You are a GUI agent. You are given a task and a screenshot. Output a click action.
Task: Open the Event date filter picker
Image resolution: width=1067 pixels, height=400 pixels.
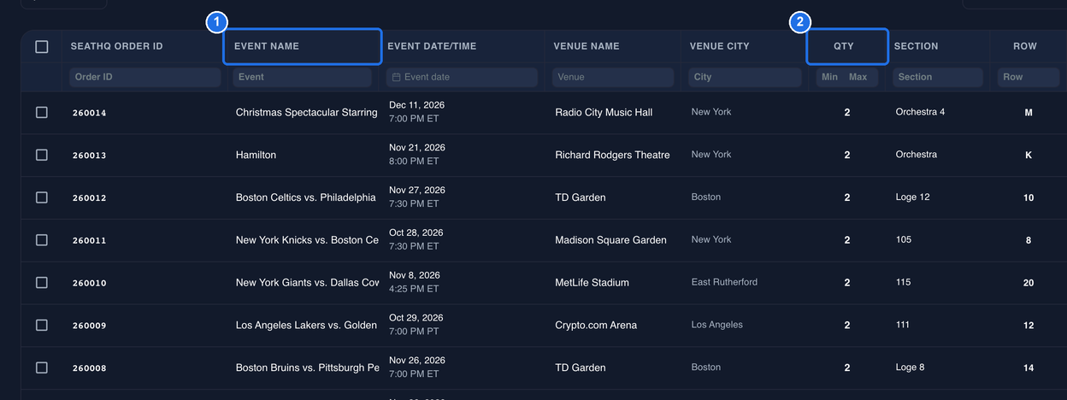click(x=462, y=77)
